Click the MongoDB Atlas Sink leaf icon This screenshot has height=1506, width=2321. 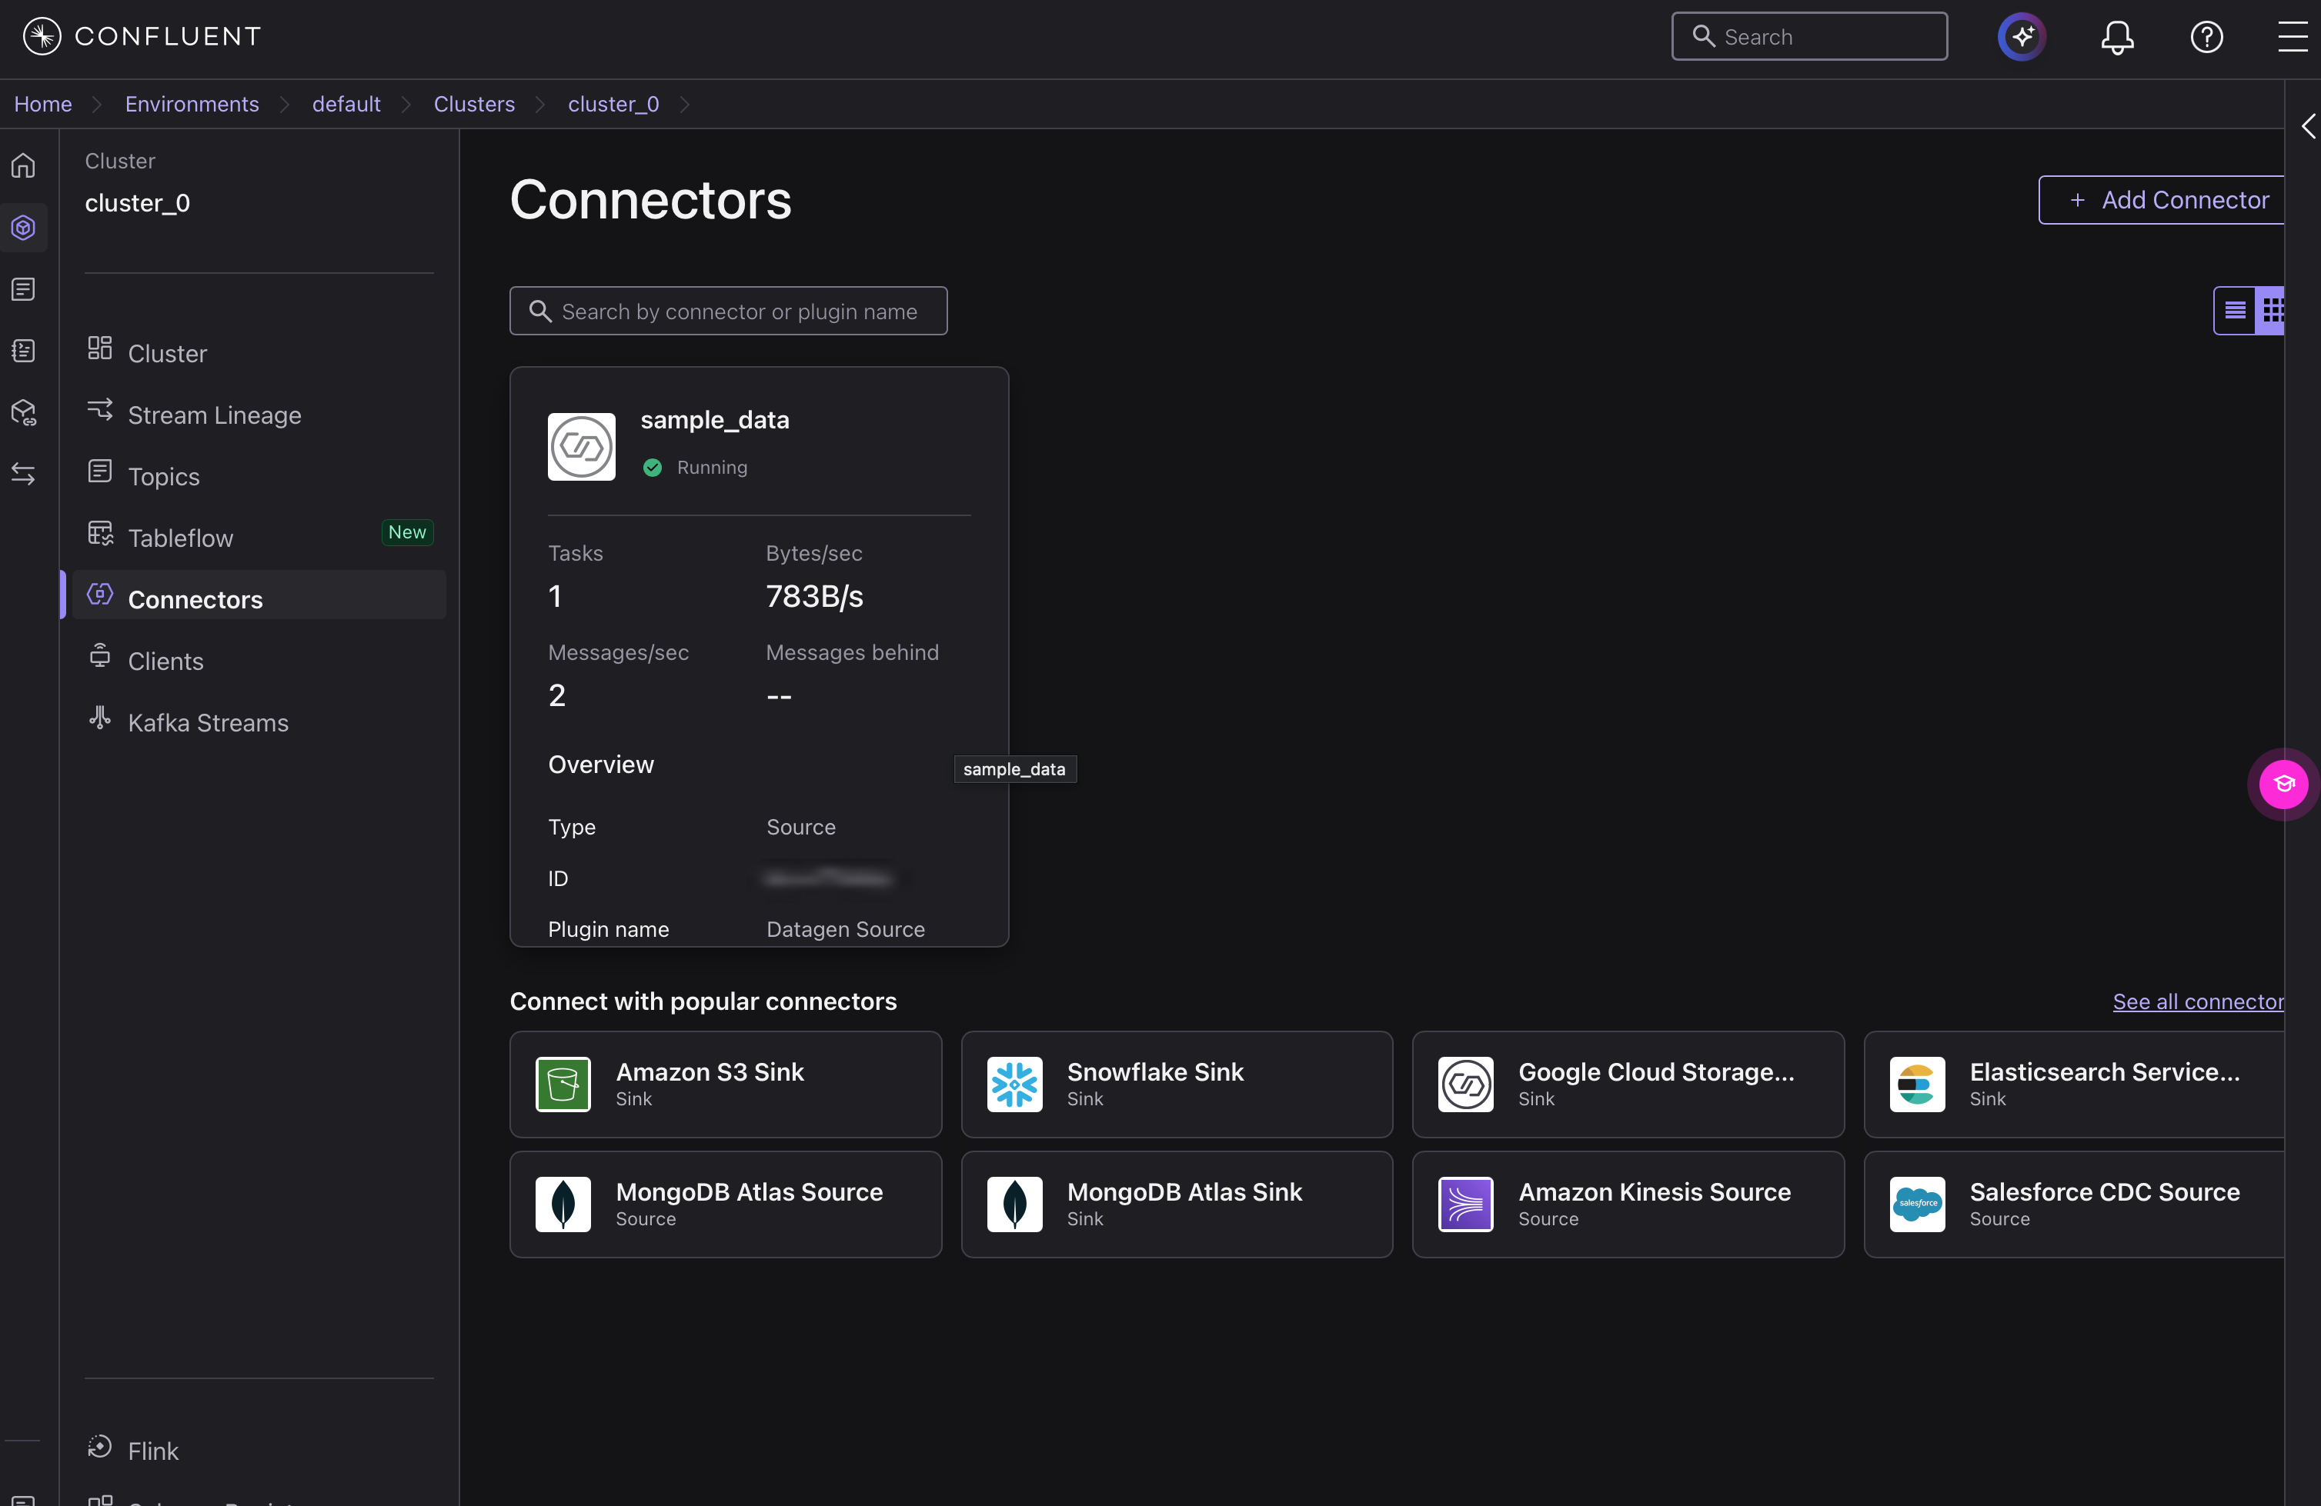pyautogui.click(x=1014, y=1204)
